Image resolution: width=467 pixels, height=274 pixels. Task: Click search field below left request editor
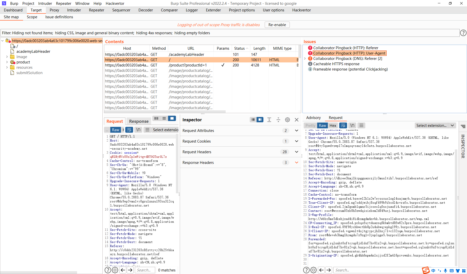point(144,270)
